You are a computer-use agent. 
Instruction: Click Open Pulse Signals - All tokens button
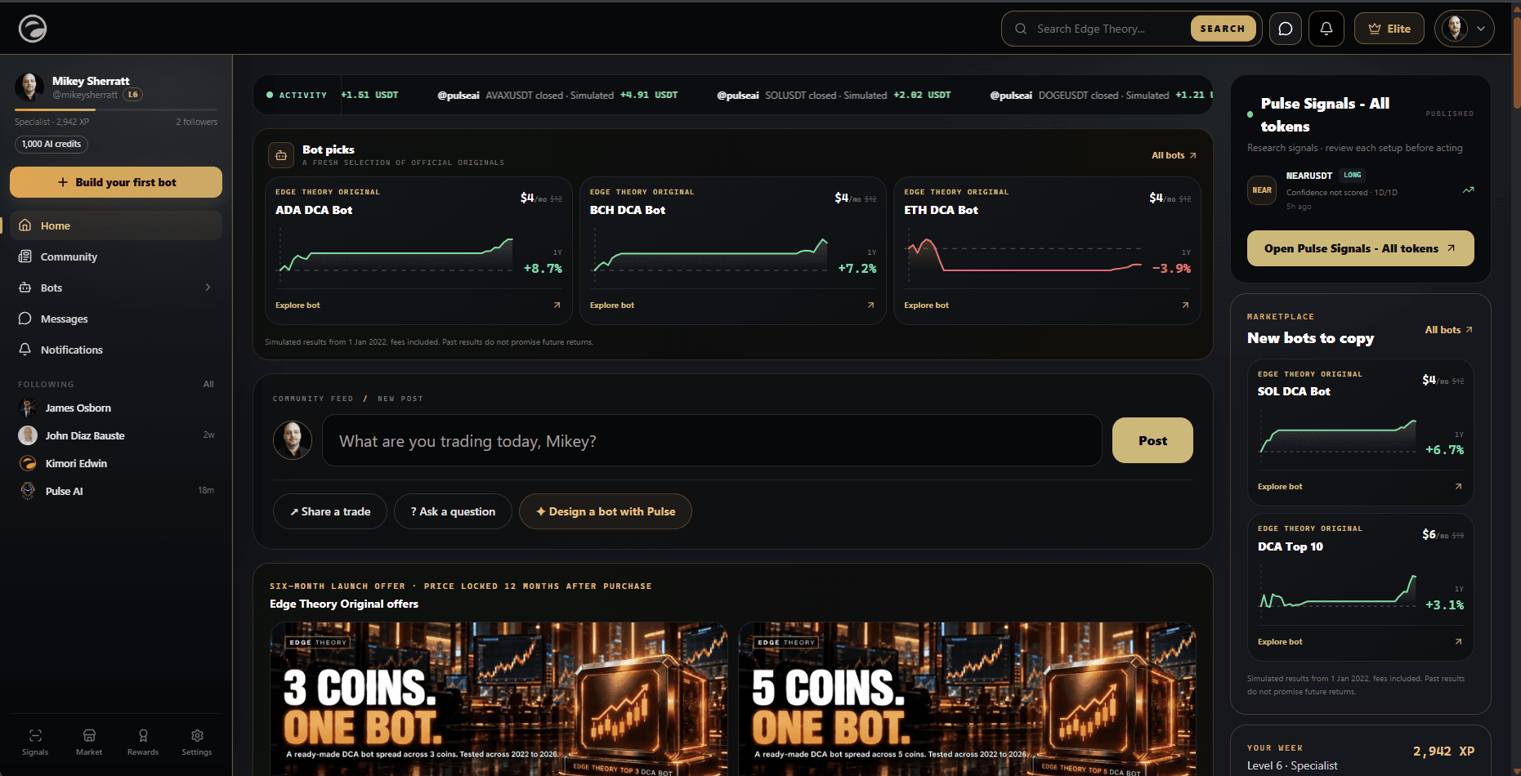1361,248
